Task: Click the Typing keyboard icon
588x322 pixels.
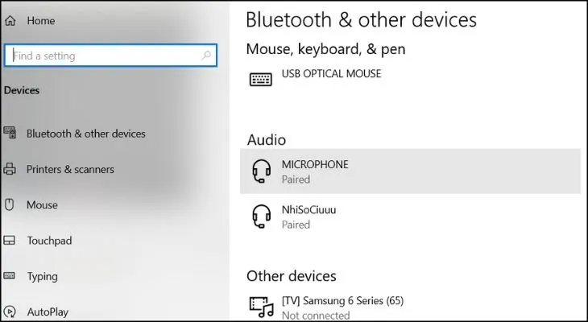Action: [x=10, y=276]
